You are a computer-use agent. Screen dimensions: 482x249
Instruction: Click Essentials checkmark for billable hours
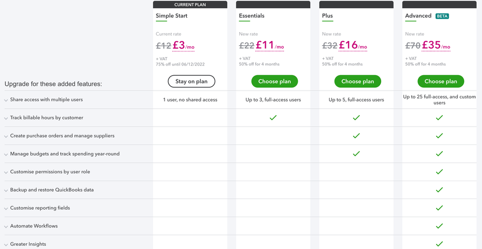273,118
